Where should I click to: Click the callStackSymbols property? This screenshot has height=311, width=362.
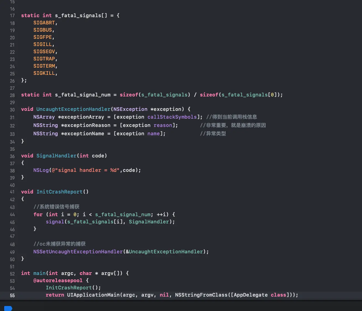(x=172, y=117)
